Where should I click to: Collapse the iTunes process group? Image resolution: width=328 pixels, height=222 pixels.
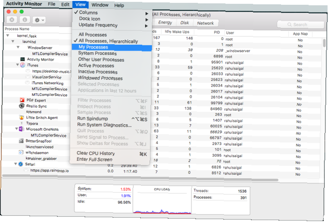click(x=18, y=65)
